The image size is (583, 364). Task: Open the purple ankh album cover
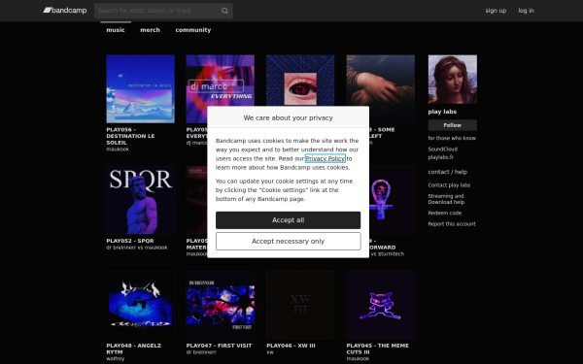coord(392,200)
